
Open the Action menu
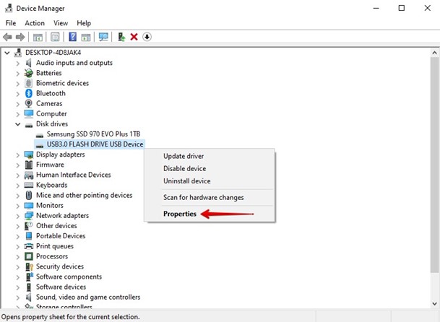[35, 23]
